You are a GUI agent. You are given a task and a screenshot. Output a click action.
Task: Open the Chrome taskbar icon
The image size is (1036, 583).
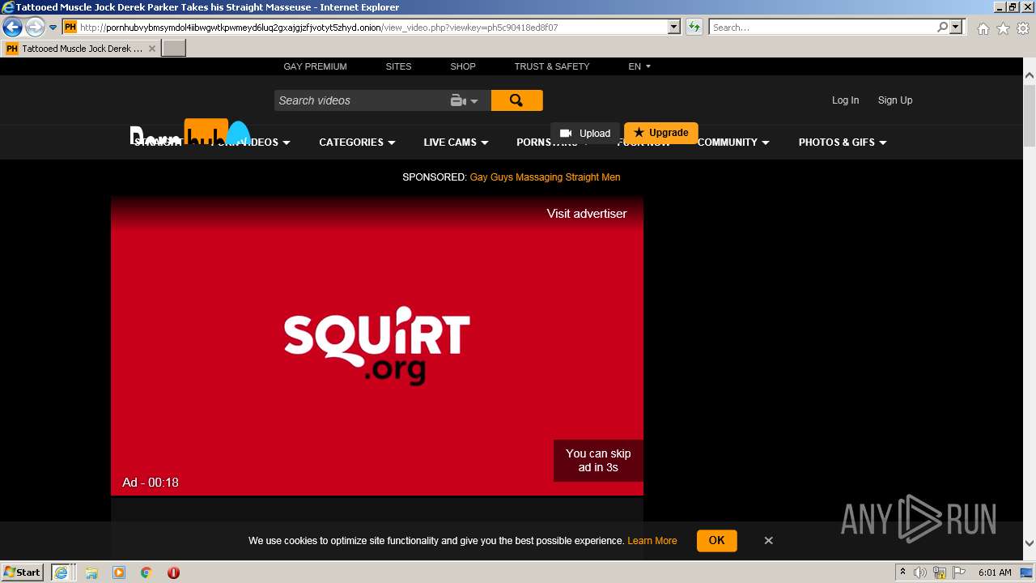pyautogui.click(x=146, y=572)
